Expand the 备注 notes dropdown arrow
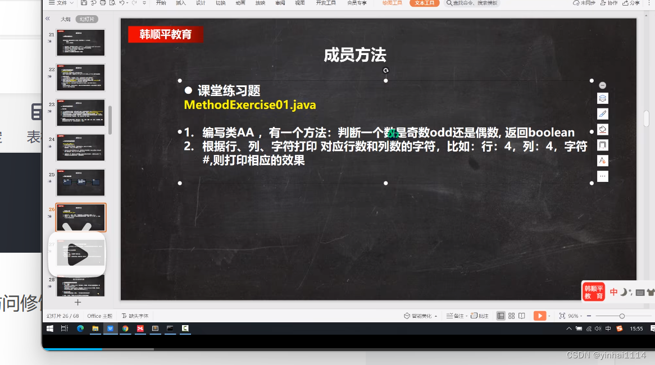 [x=466, y=316]
